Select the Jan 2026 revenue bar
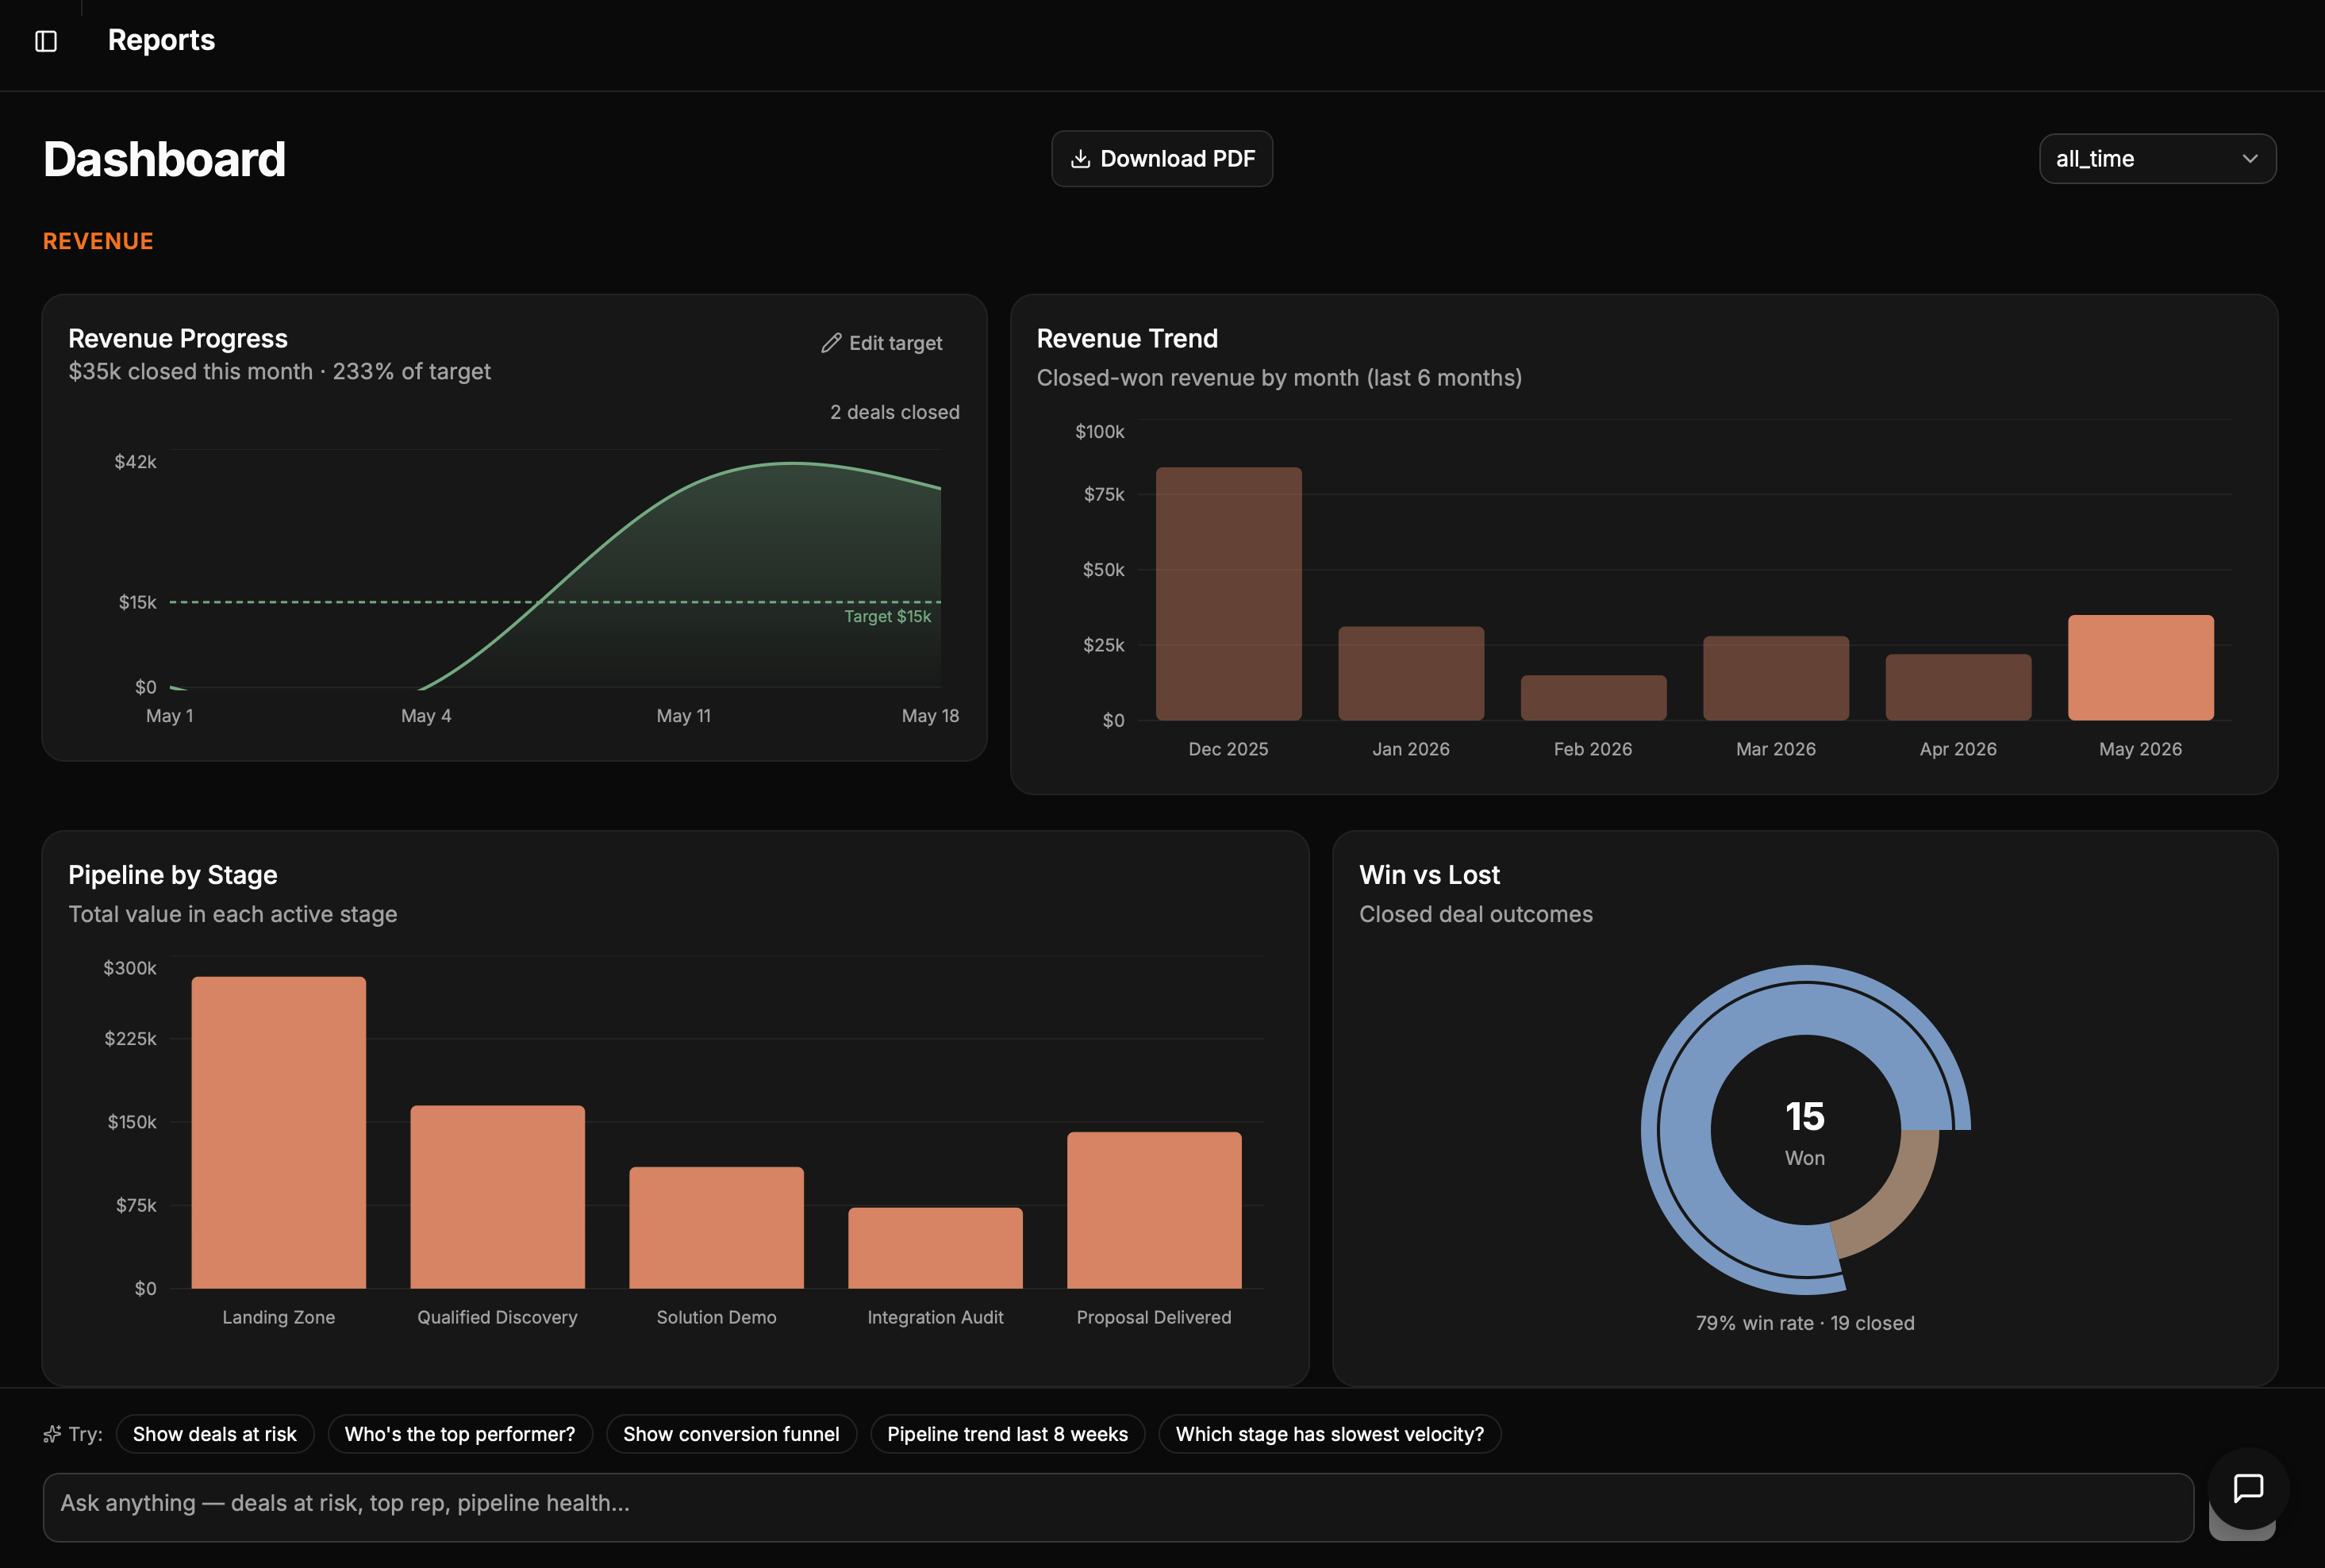 1411,673
